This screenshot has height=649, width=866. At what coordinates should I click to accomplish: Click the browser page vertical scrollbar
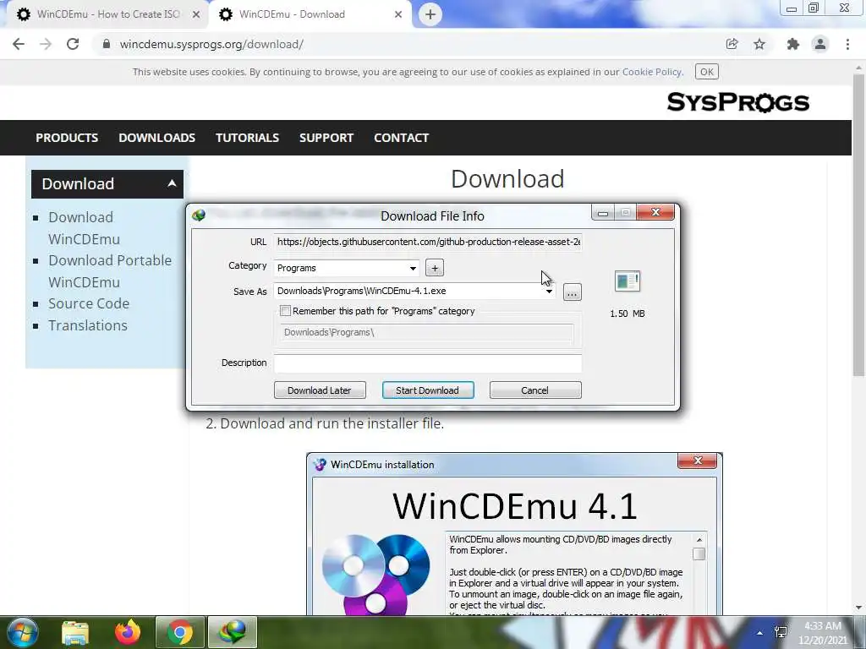pos(858,226)
